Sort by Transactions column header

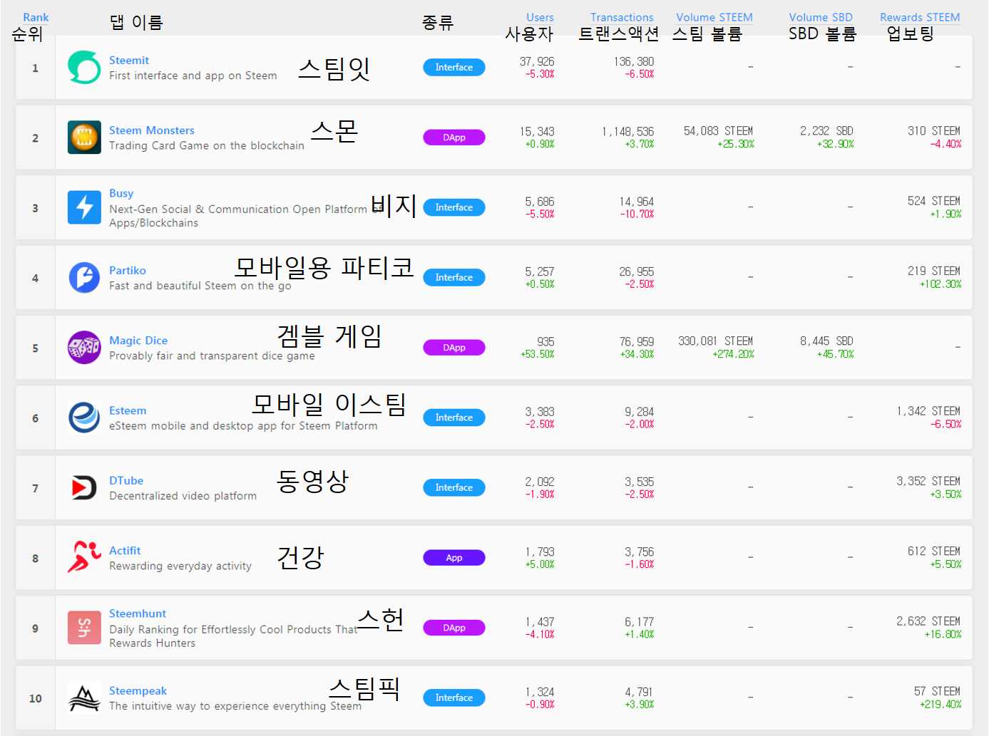click(x=622, y=17)
